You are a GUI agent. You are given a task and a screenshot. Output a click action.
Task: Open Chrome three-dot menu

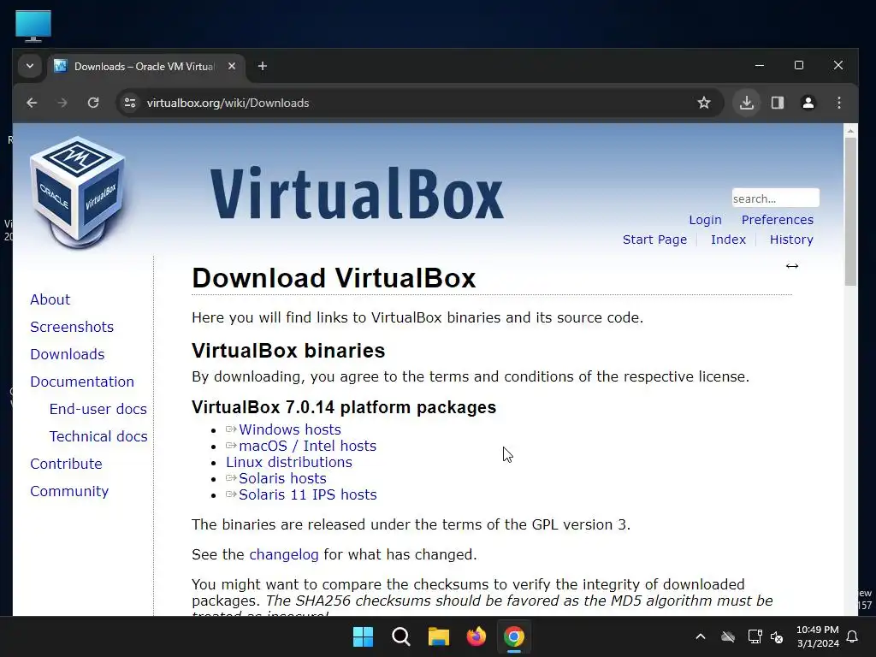(839, 103)
